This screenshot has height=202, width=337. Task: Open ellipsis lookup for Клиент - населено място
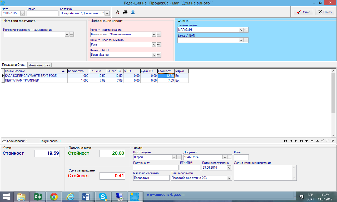[159, 44]
